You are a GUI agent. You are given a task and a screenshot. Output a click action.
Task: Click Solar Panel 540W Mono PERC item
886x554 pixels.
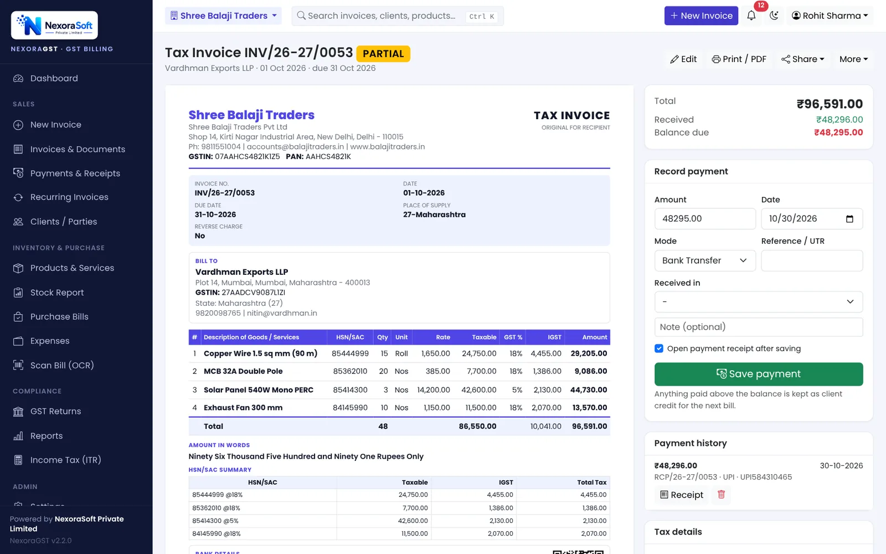(259, 390)
